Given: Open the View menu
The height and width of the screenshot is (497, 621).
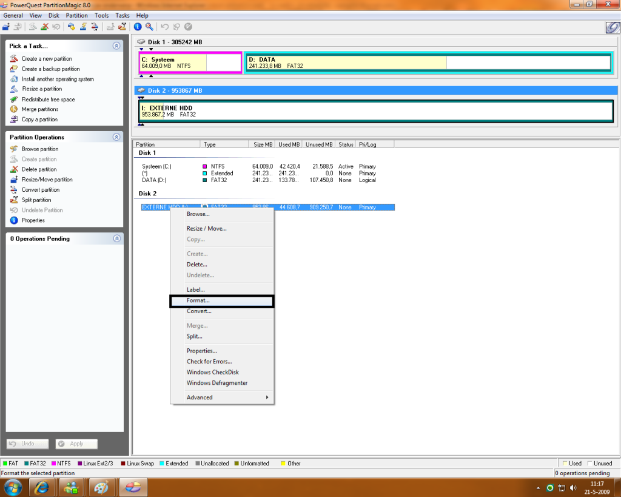Looking at the screenshot, I should pos(36,15).
